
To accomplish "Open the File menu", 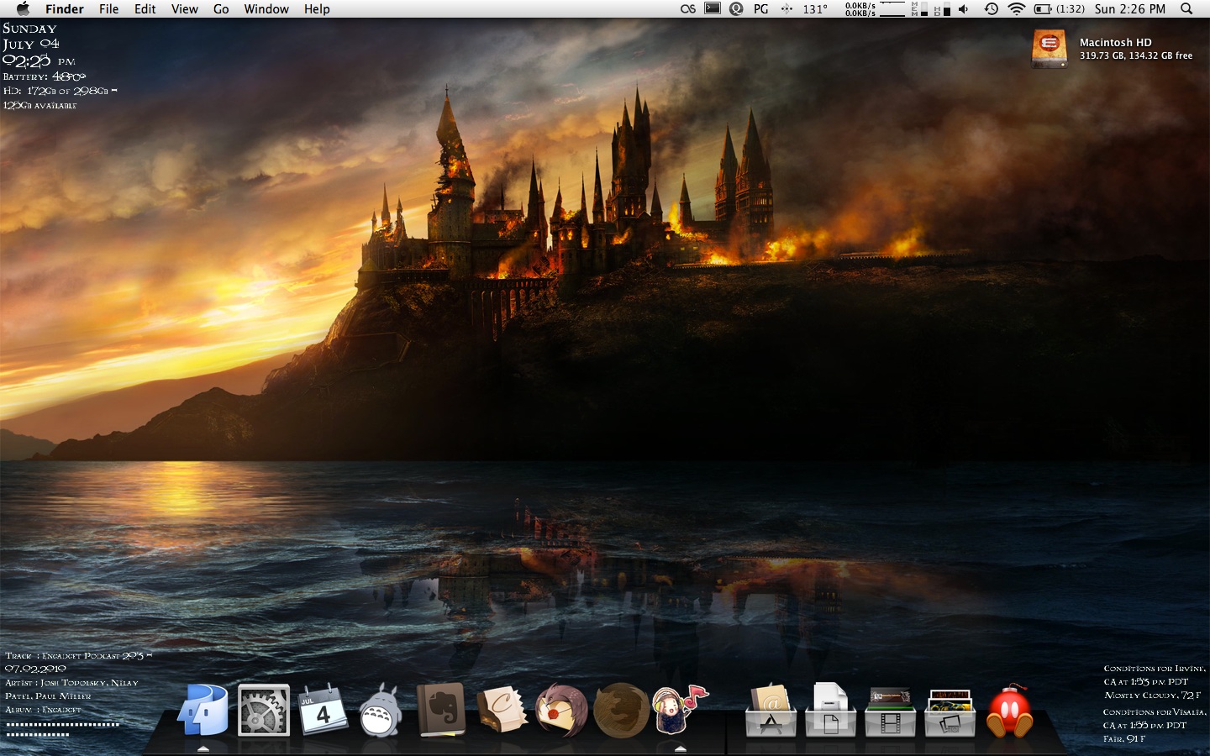I will tap(109, 9).
